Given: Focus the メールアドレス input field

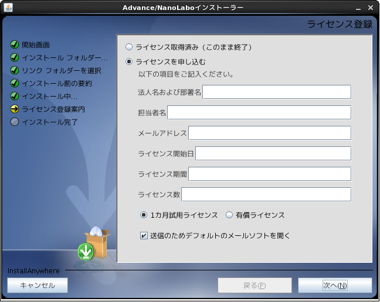Looking at the screenshot, I should (x=270, y=133).
